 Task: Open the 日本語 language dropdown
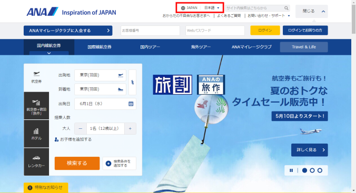[x=212, y=8]
